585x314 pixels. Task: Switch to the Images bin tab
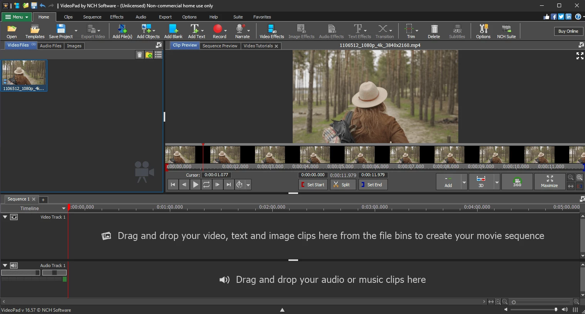(x=74, y=46)
